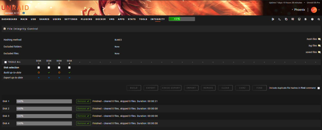This screenshot has height=130, width=322.
Task: Enable include duplicate file hashes checkbox
Action: (x=318, y=88)
